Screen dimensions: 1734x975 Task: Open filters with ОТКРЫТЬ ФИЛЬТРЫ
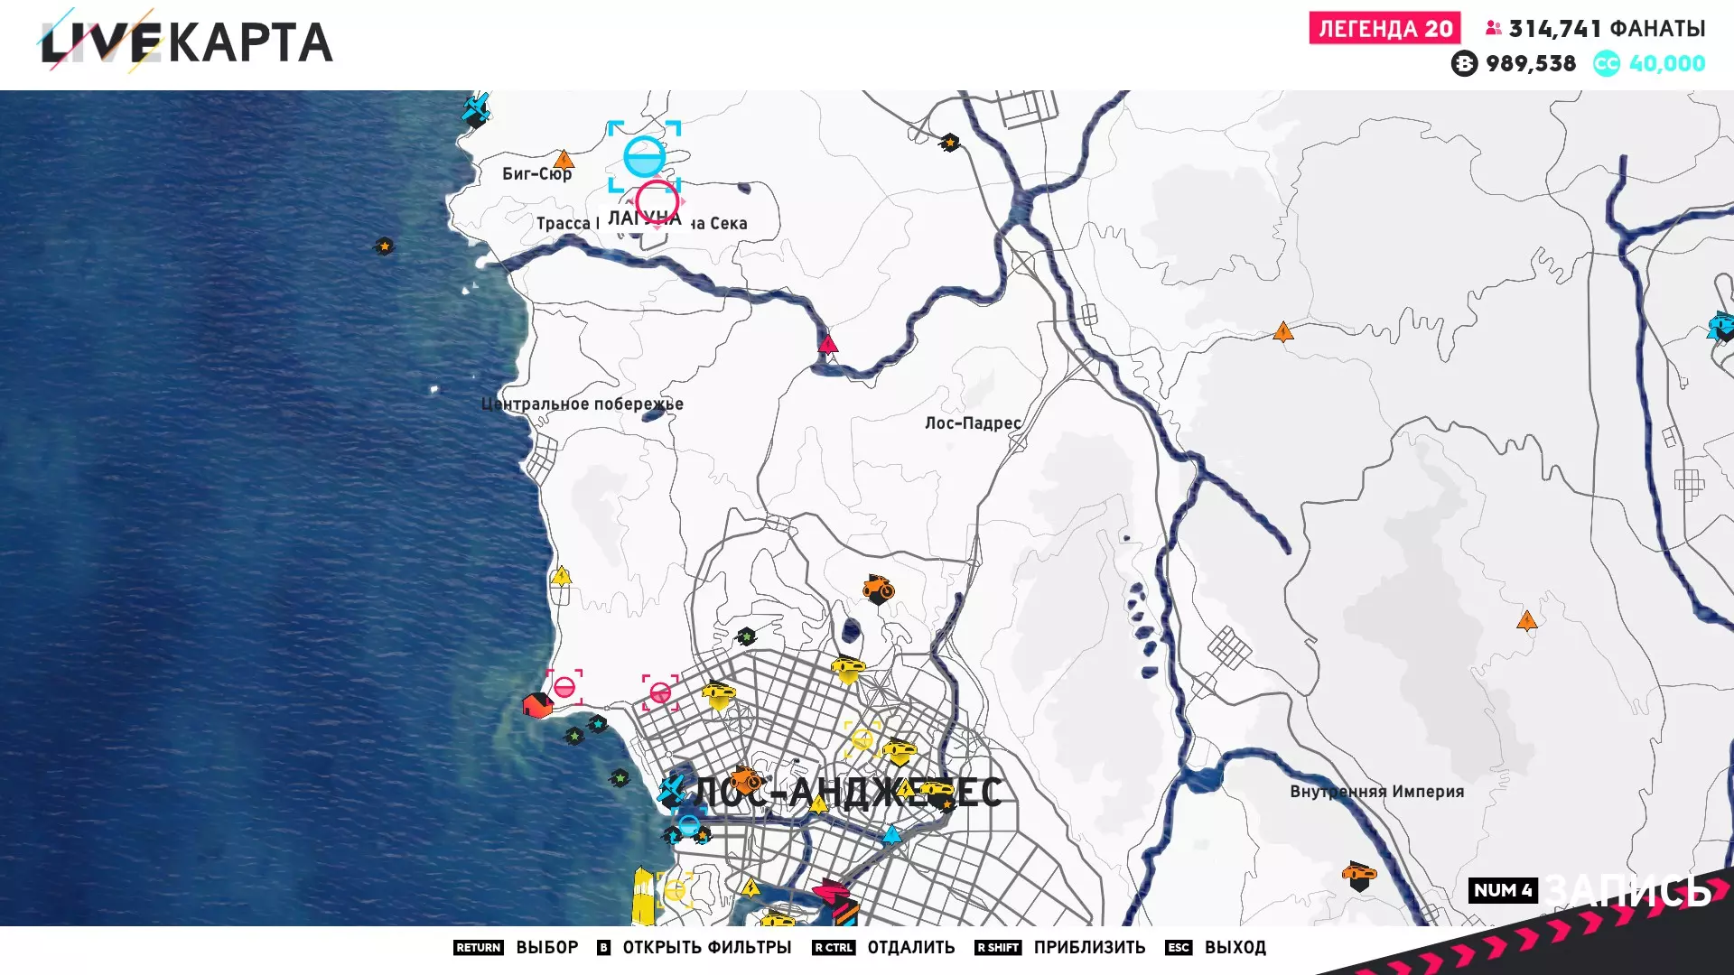point(706,947)
